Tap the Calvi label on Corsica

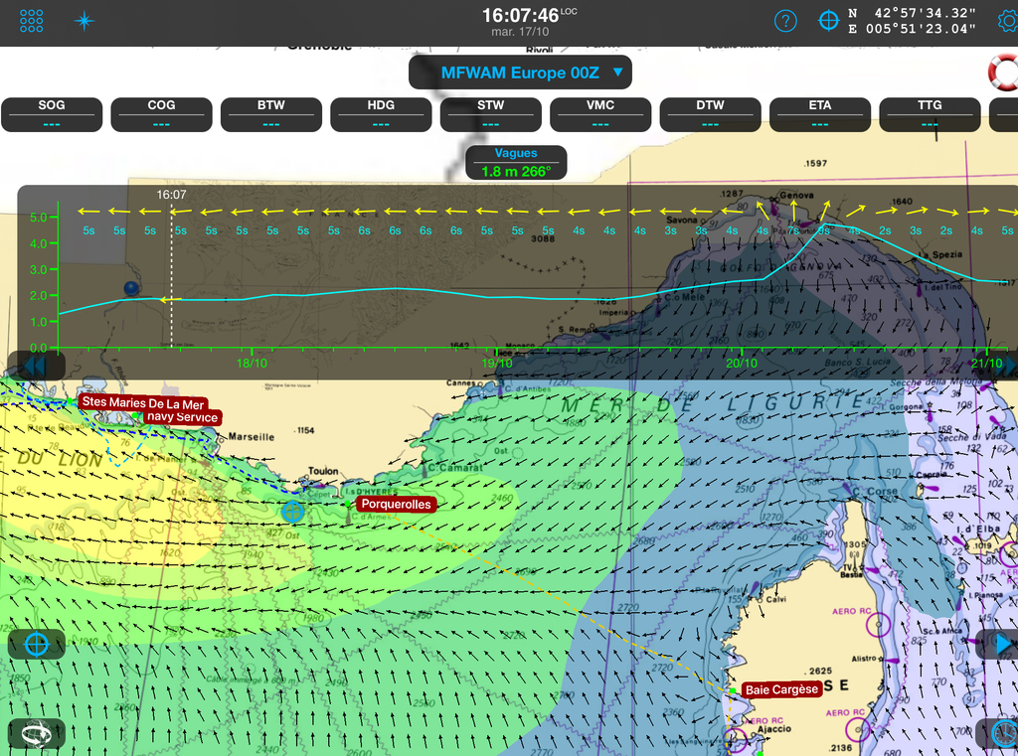(775, 599)
